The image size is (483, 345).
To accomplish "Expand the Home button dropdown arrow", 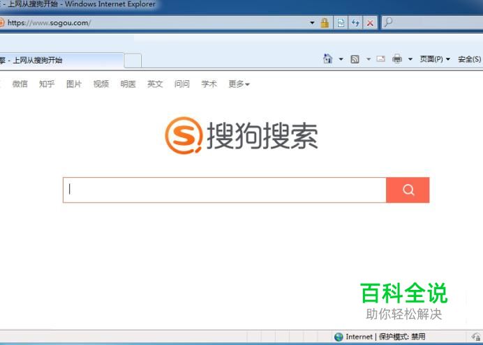I will [341, 59].
